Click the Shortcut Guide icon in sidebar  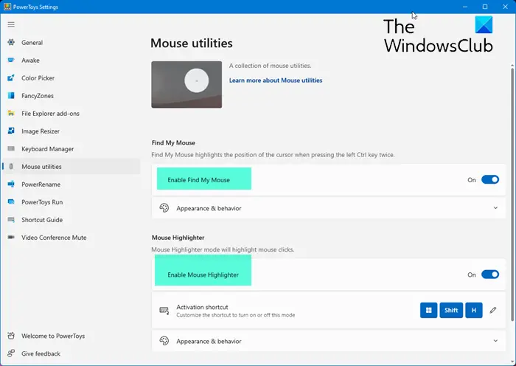pyautogui.click(x=11, y=220)
